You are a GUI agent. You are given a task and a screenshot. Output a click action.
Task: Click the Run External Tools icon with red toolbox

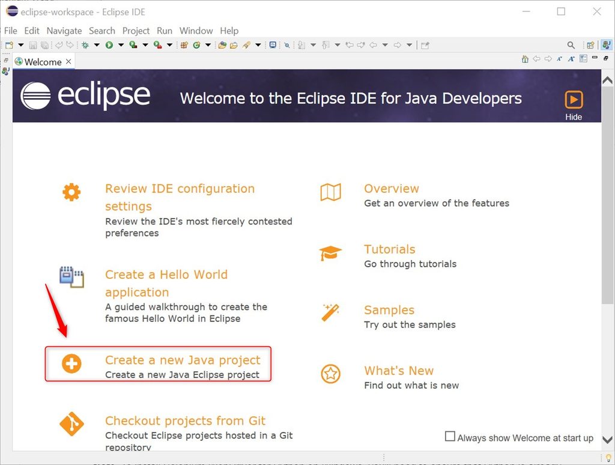pyautogui.click(x=158, y=45)
